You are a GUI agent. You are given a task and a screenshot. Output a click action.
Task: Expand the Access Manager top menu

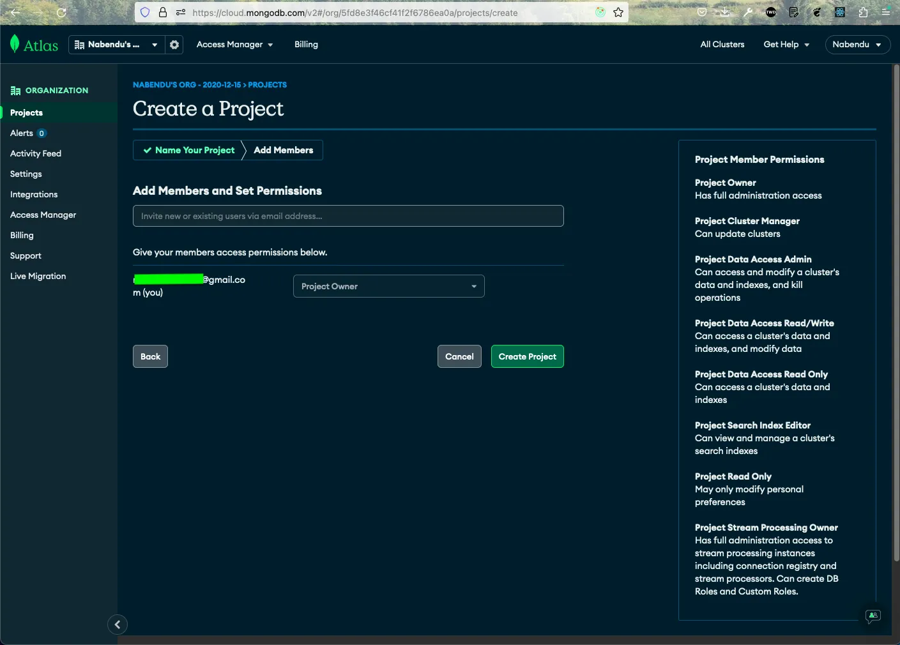point(234,45)
